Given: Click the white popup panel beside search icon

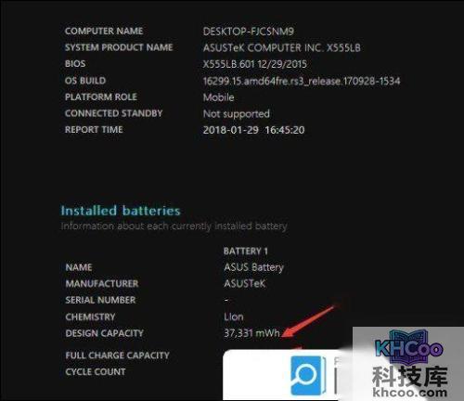Looking at the screenshot, I should 288,374.
